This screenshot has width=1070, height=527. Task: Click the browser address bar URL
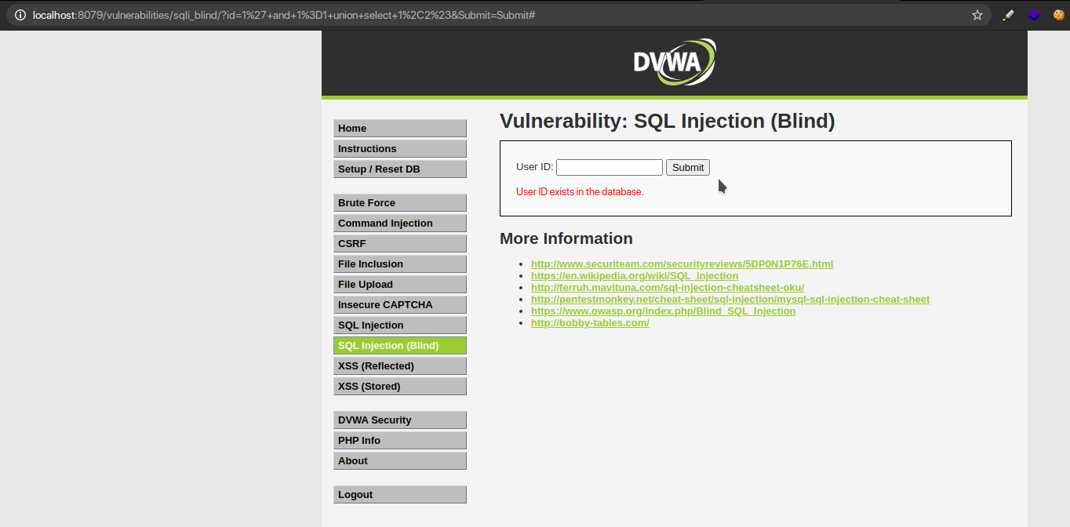[284, 15]
